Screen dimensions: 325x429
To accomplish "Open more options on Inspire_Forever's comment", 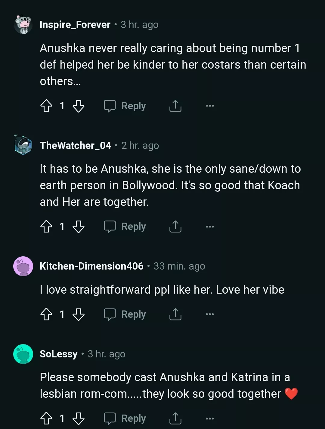I will 210,106.
